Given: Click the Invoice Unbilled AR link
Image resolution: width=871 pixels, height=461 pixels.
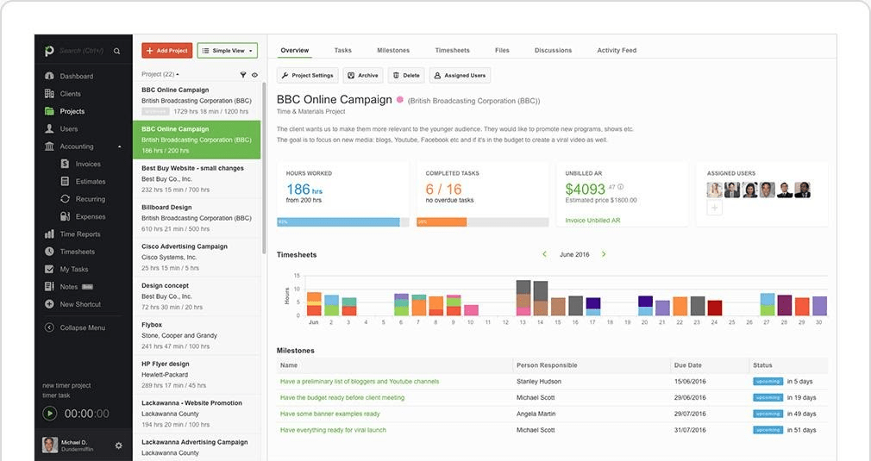Looking at the screenshot, I should pos(592,221).
